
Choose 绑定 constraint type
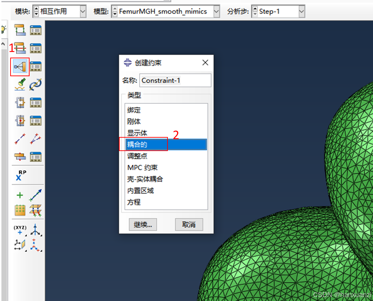pyautogui.click(x=166, y=110)
